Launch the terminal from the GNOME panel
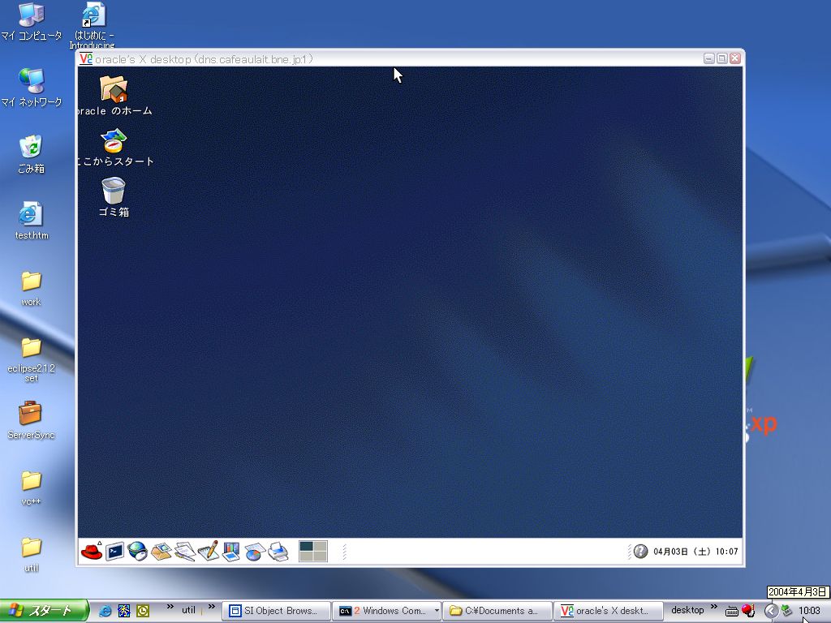Image resolution: width=831 pixels, height=623 pixels. pyautogui.click(x=114, y=552)
